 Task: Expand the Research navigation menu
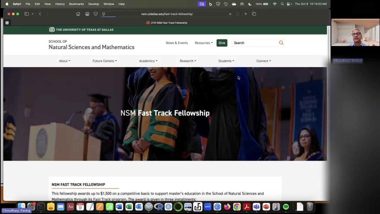point(188,61)
